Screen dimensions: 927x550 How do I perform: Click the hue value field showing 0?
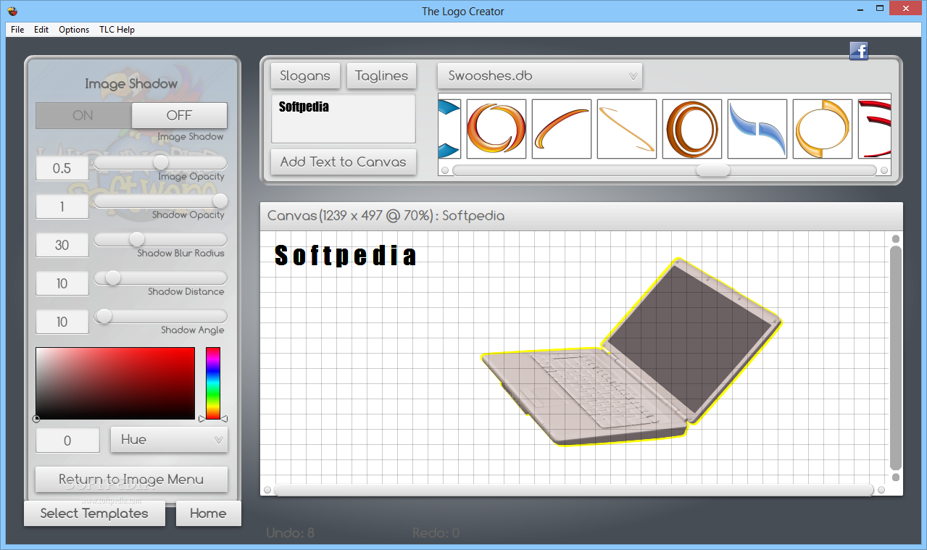[x=67, y=440]
